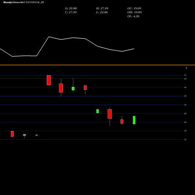
Task: Click the price axis label 49
Action: coord(185,79)
